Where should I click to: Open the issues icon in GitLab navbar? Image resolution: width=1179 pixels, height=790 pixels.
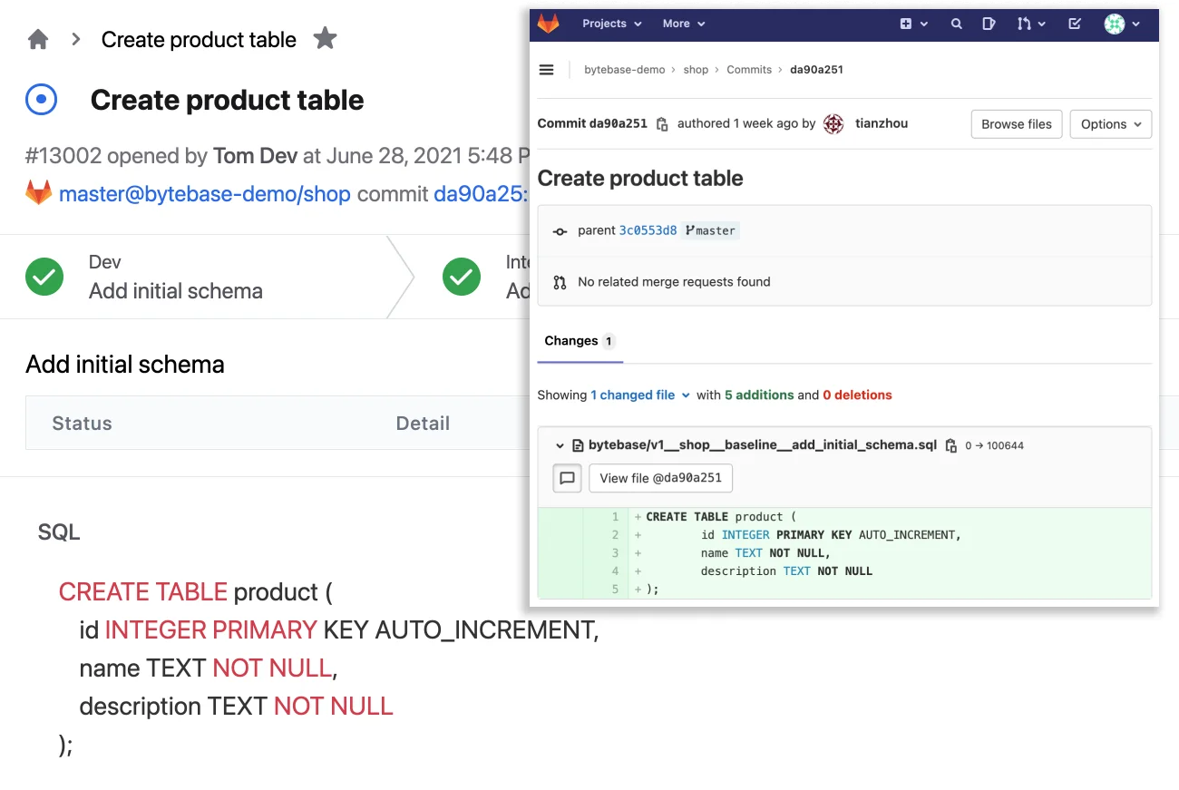tap(989, 24)
